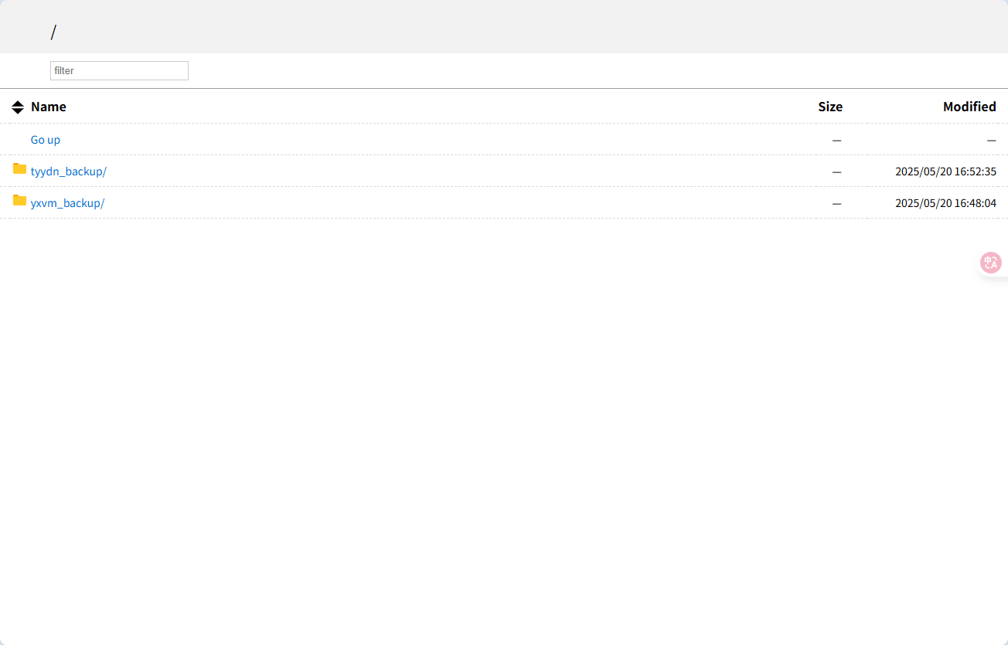Open the tyydn_backup/ directory link
The height and width of the screenshot is (645, 1008).
(x=68, y=171)
